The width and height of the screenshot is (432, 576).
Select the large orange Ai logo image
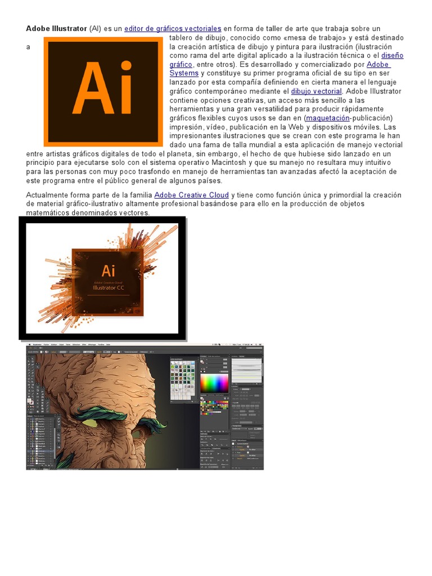click(x=103, y=92)
